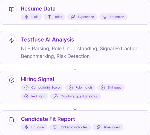Image resolution: width=150 pixels, height=135 pixels.
Task: Select the Titles chip
Action: 55,17
